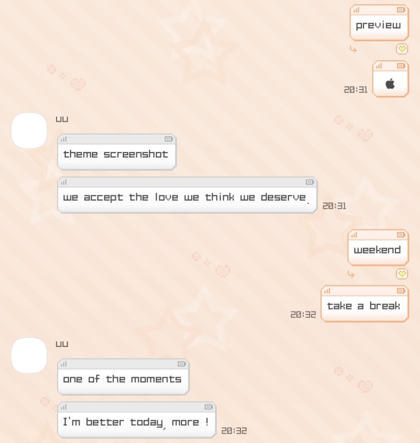Image resolution: width=420 pixels, height=443 pixels.
Task: Select the 'weekend' message bubble
Action: pos(378,248)
